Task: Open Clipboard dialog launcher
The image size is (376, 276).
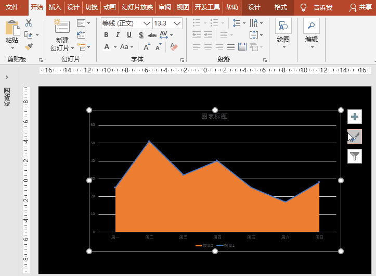Action: pos(41,60)
